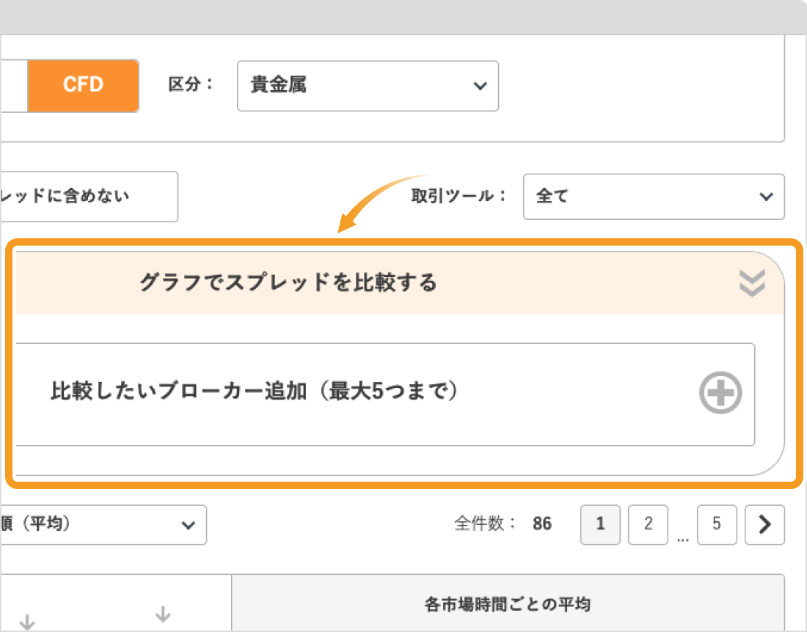
Task: Expand グラフでスプレッドを比較する section header
Action: (290, 282)
